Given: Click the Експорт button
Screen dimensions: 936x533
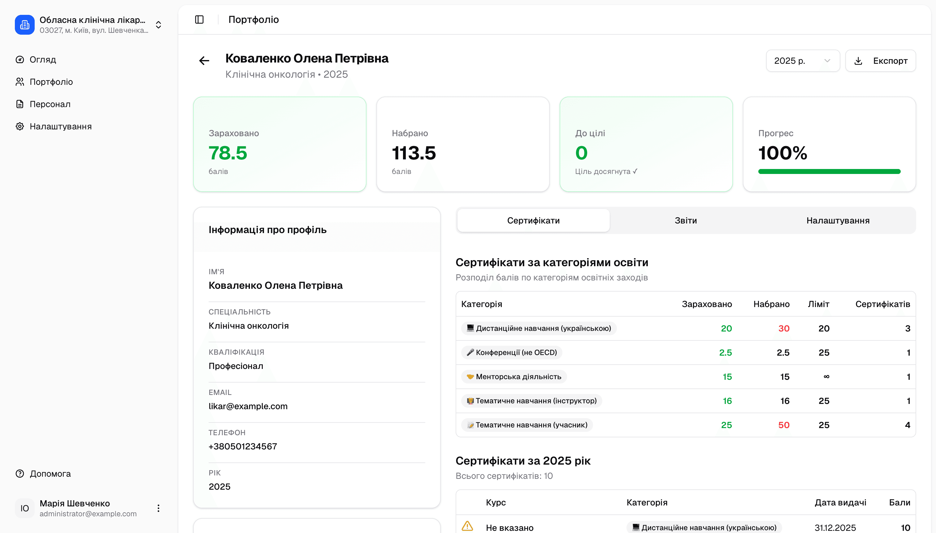Looking at the screenshot, I should pyautogui.click(x=880, y=61).
